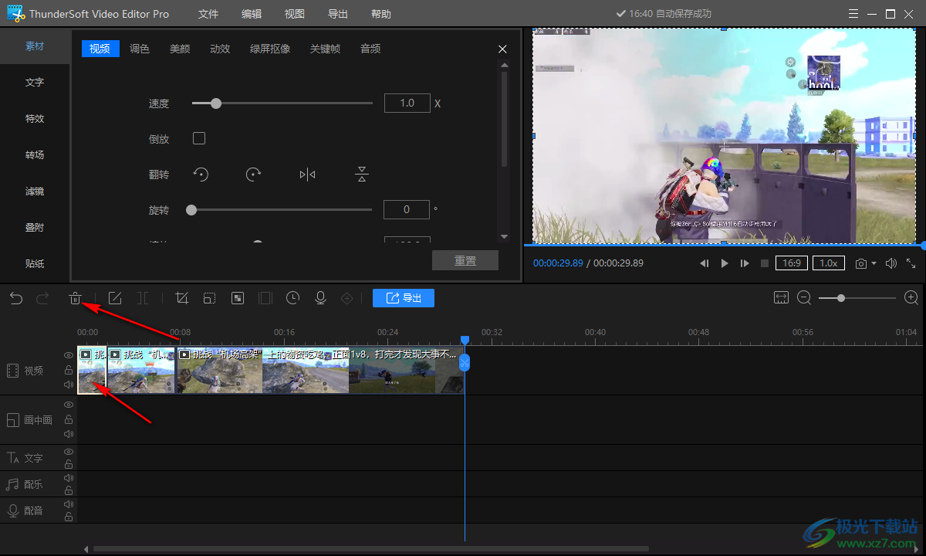Start voice-over with microphone icon
The height and width of the screenshot is (556, 926).
(320, 298)
